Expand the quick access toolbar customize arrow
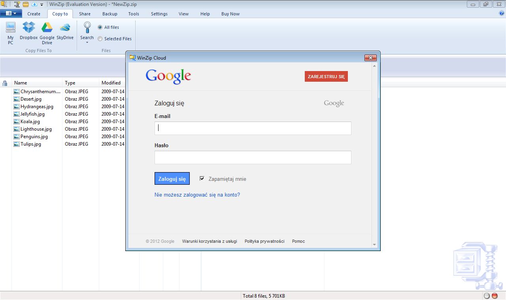This screenshot has width=506, height=300. (42, 5)
